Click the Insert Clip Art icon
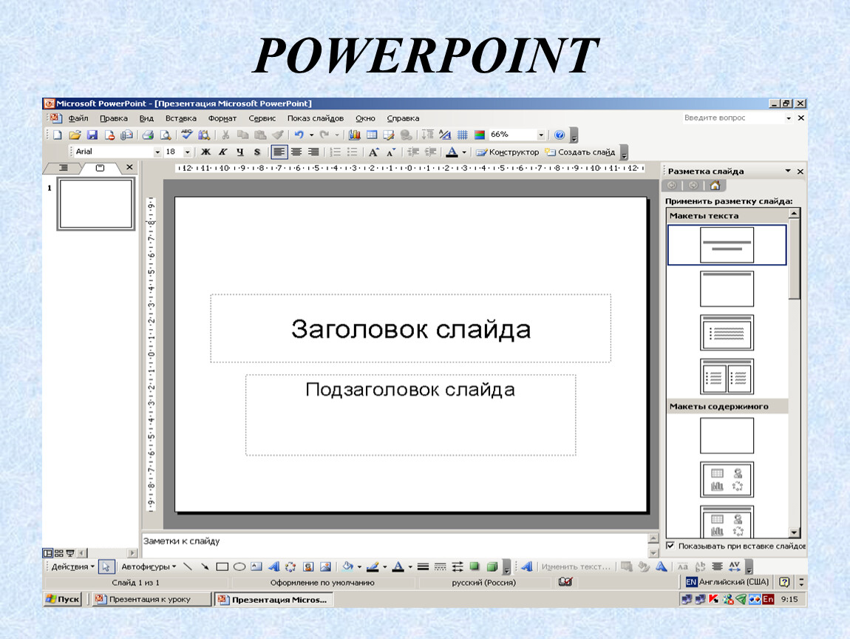The height and width of the screenshot is (639, 850). (x=308, y=567)
